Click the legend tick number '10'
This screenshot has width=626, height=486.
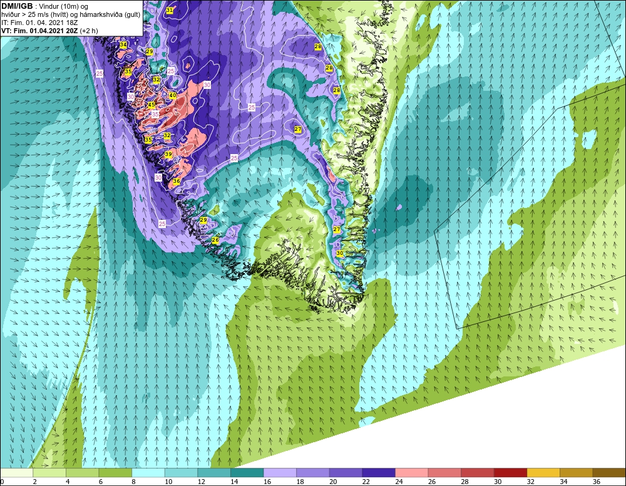tap(168, 482)
